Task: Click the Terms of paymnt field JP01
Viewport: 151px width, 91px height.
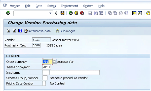Action: (47, 67)
